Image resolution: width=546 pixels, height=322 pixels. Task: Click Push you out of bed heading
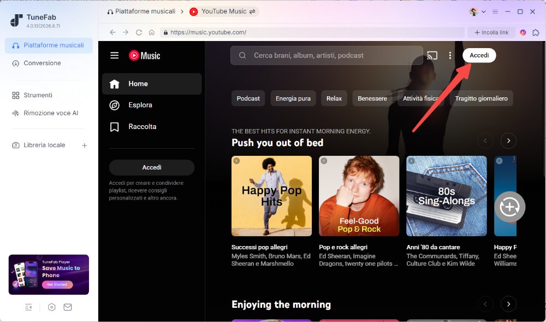[277, 143]
